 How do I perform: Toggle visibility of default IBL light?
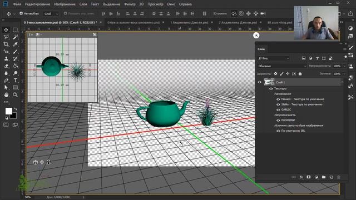point(278,131)
